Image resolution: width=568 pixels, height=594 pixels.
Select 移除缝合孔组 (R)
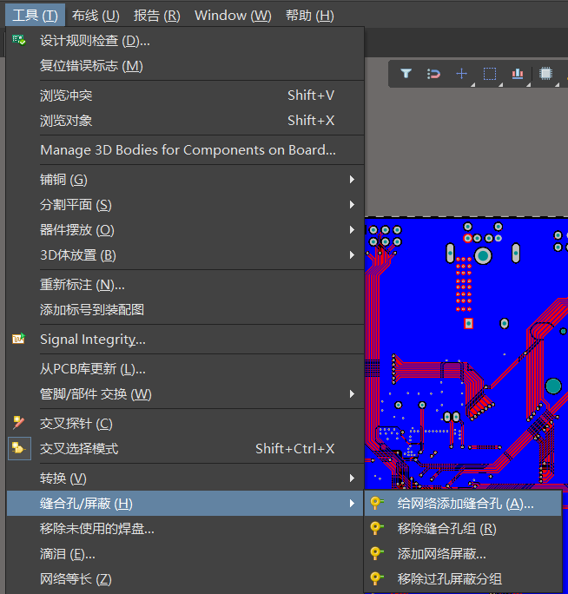pyautogui.click(x=463, y=529)
